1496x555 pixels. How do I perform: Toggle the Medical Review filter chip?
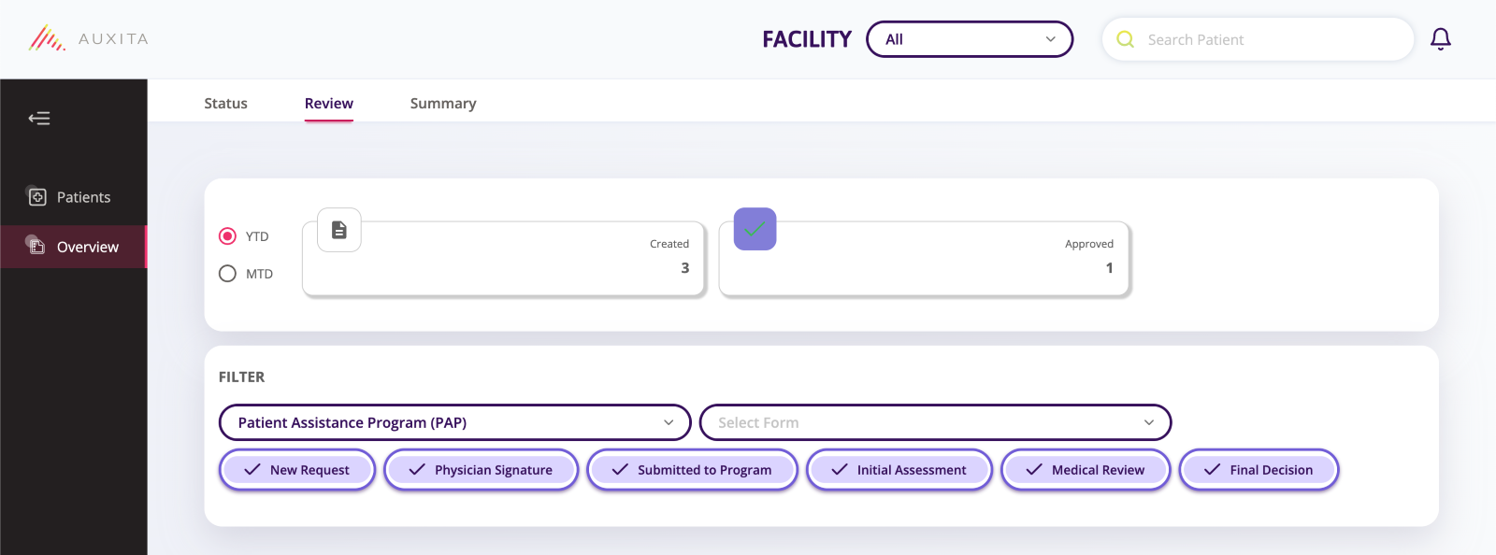1086,470
